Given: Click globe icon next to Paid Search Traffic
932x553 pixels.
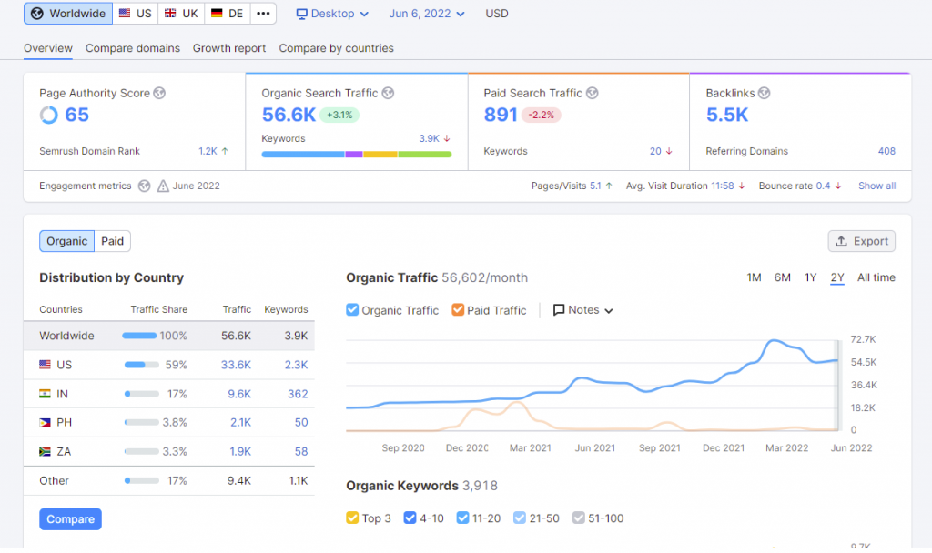Looking at the screenshot, I should pyautogui.click(x=592, y=93).
